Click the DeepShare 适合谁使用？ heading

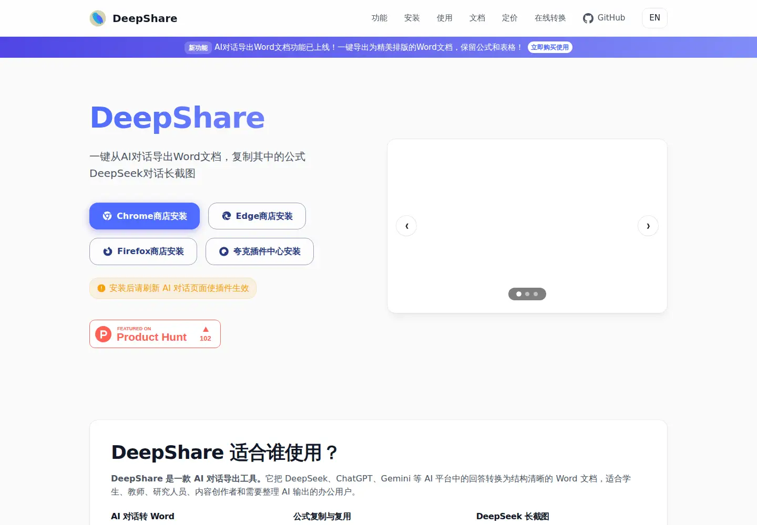coord(224,453)
